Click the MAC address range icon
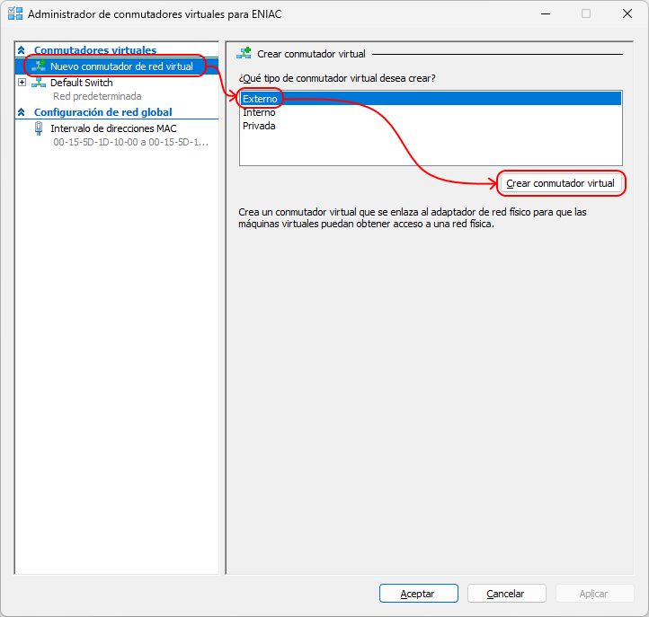649x617 pixels. pos(39,128)
